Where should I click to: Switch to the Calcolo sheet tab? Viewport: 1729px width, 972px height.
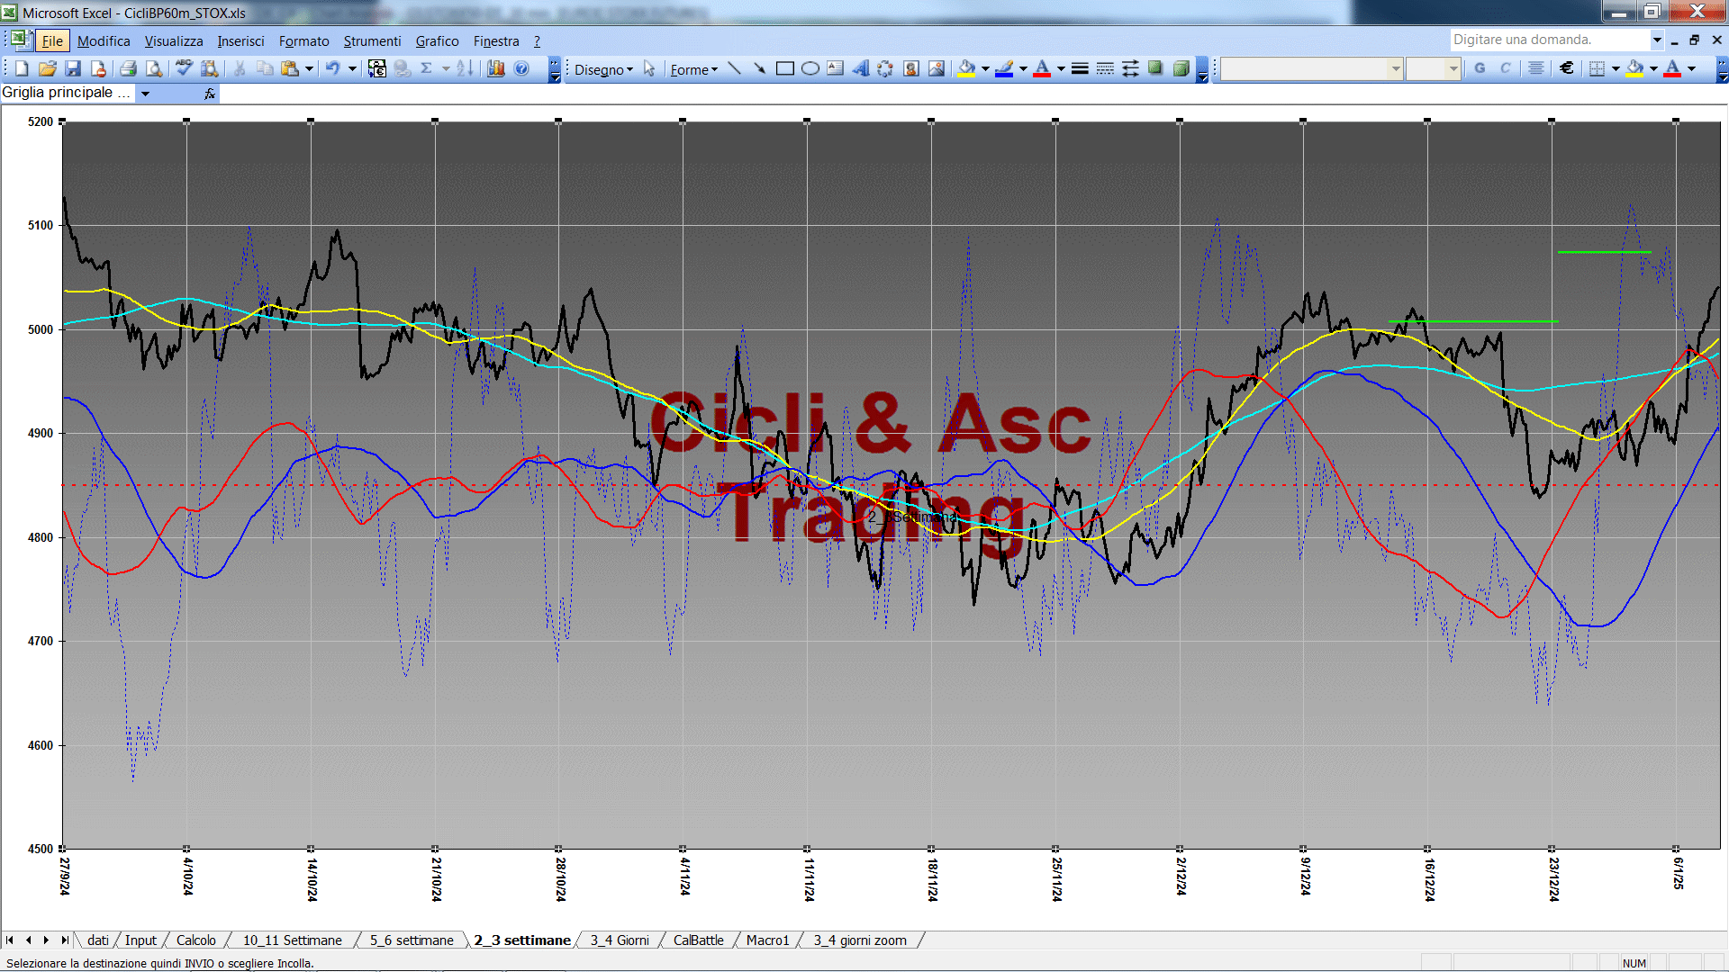(x=195, y=940)
